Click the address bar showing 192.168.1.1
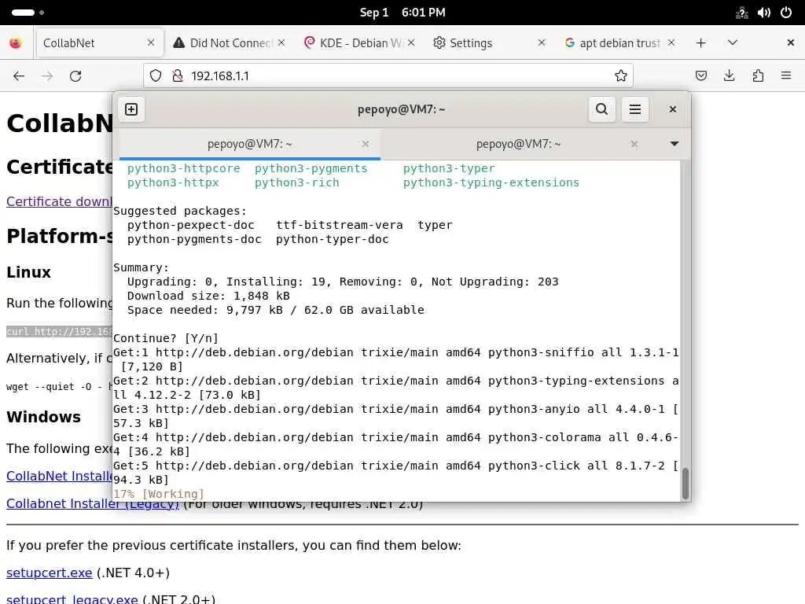Image resolution: width=805 pixels, height=604 pixels. pos(388,76)
